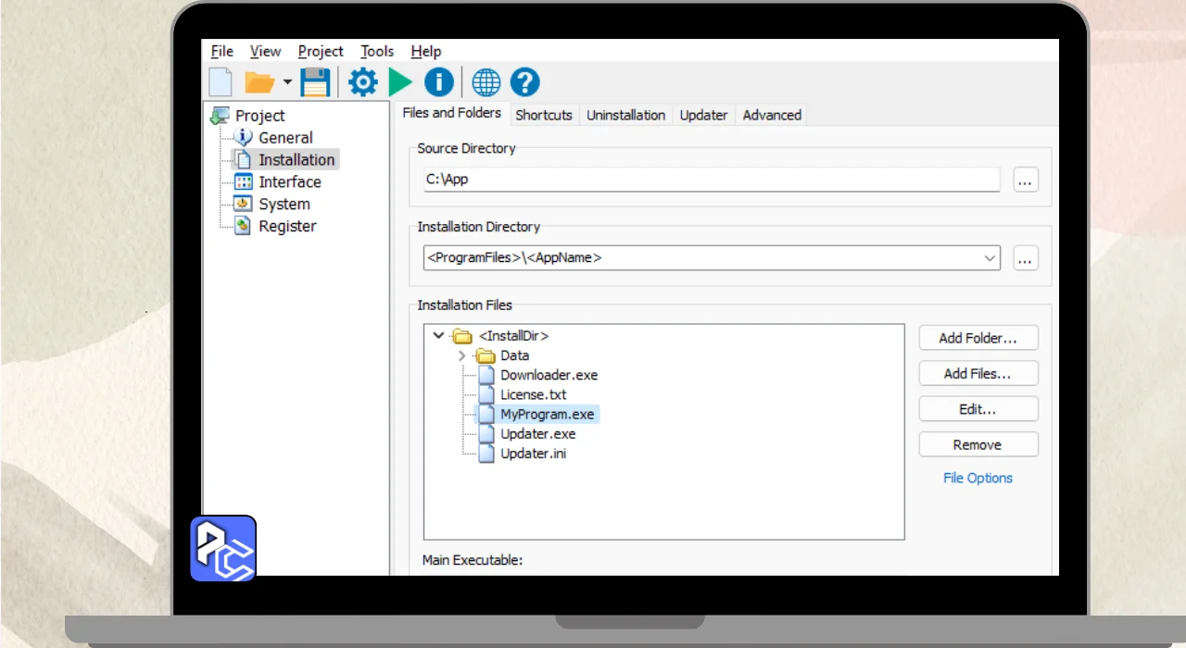Expand the Data folder in file tree

point(461,355)
